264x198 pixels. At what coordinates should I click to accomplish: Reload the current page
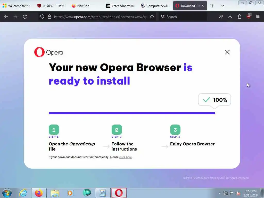click(25, 17)
